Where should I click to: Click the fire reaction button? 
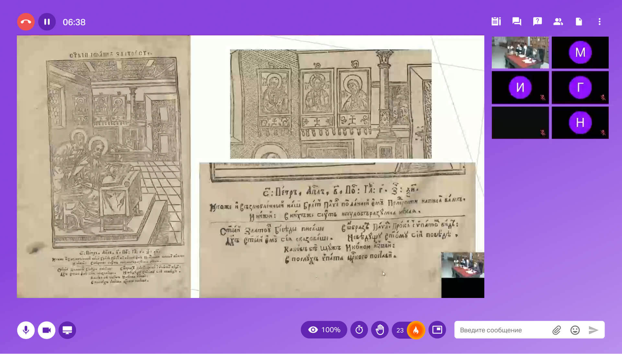click(x=416, y=330)
